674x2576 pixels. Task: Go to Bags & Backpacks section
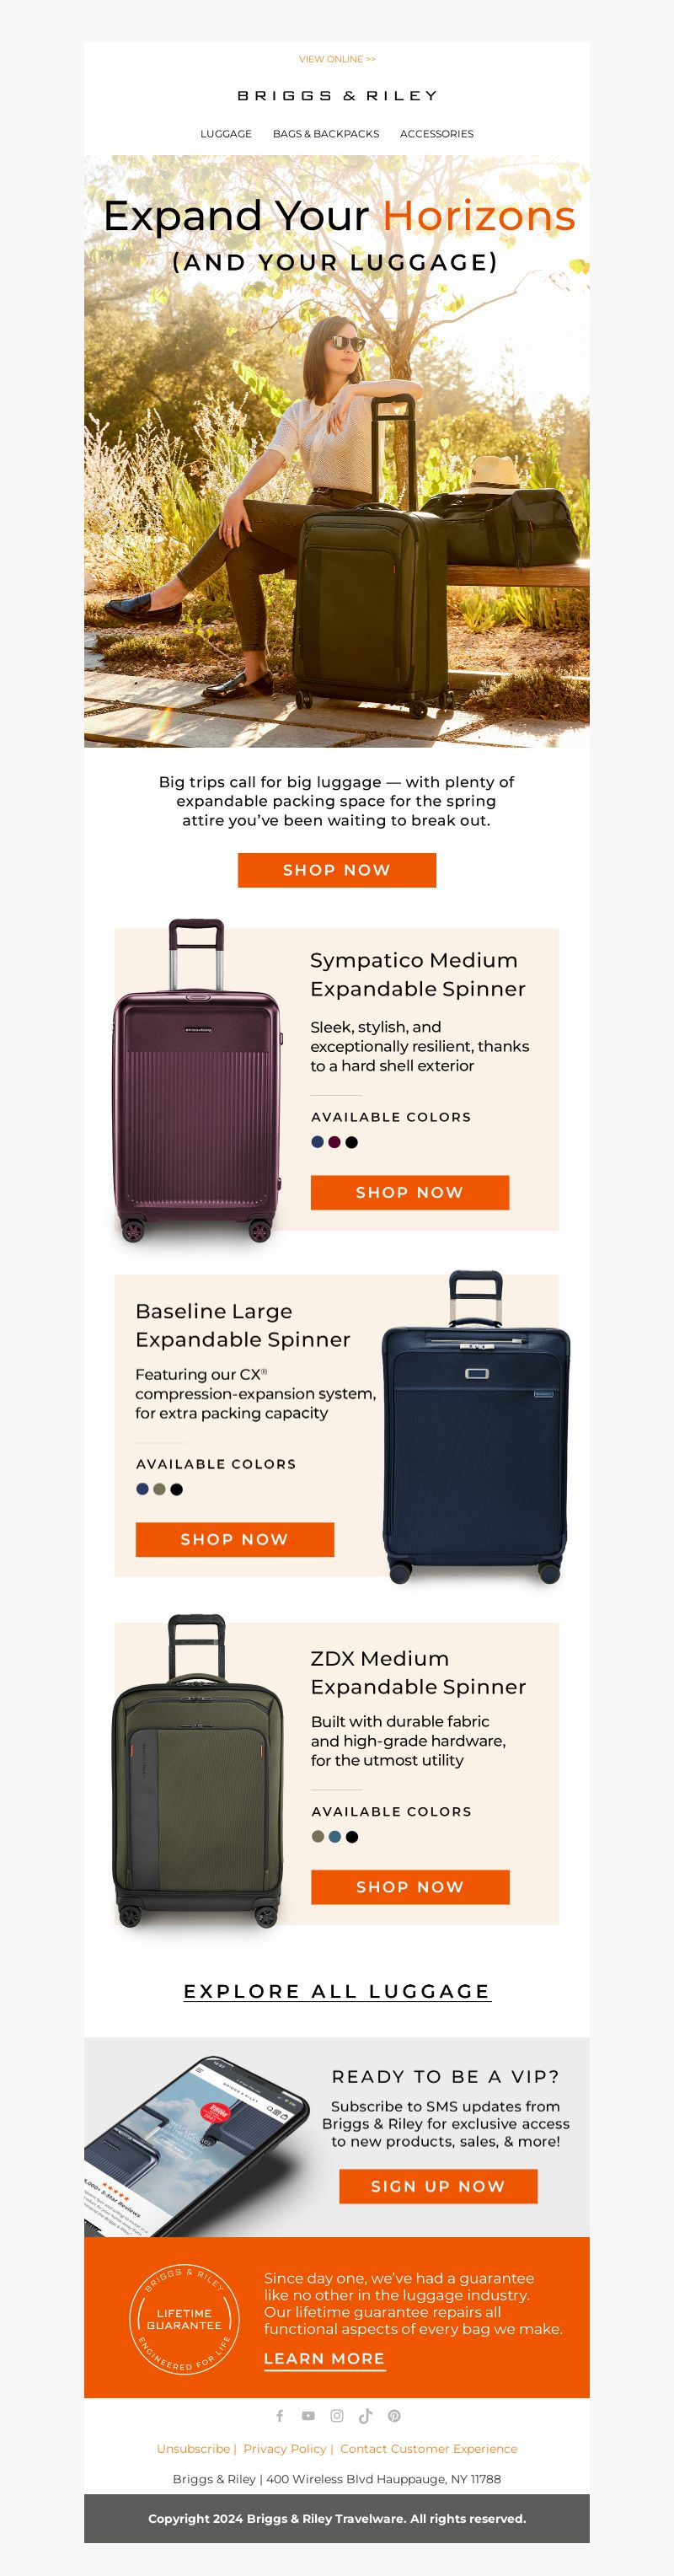[x=326, y=134]
